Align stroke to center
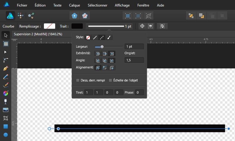Viewport: 235px width, 141px height. (x=98, y=68)
